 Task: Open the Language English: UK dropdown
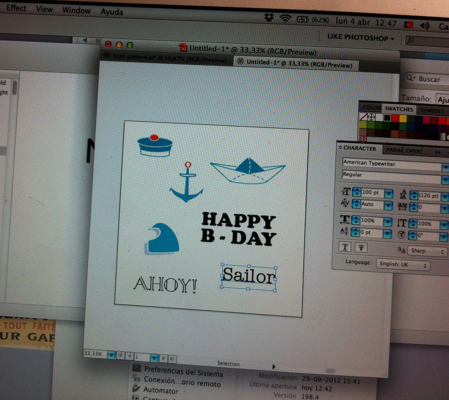pos(403,264)
